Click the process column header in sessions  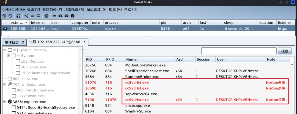click(131, 23)
